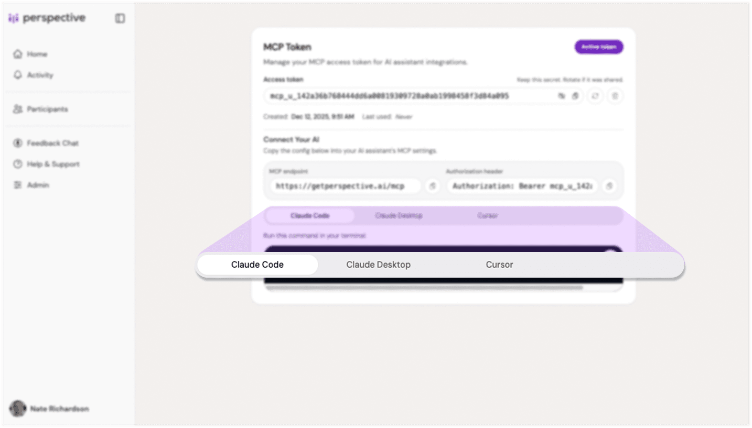Open the Help & Support section
The height and width of the screenshot is (428, 752).
52,164
